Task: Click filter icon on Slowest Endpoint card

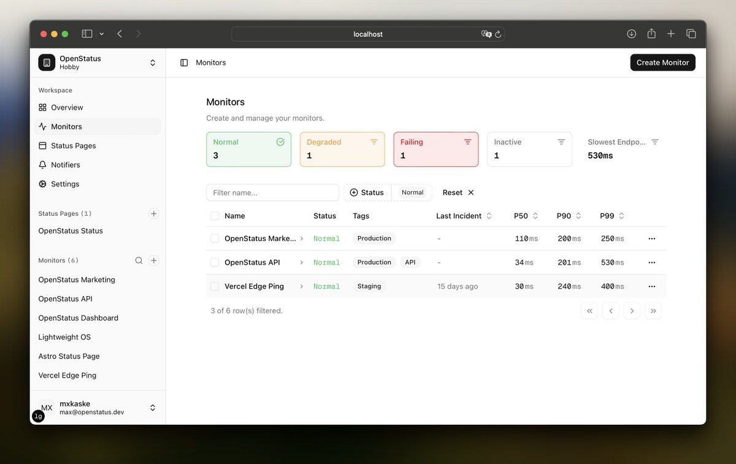Action: coord(655,142)
